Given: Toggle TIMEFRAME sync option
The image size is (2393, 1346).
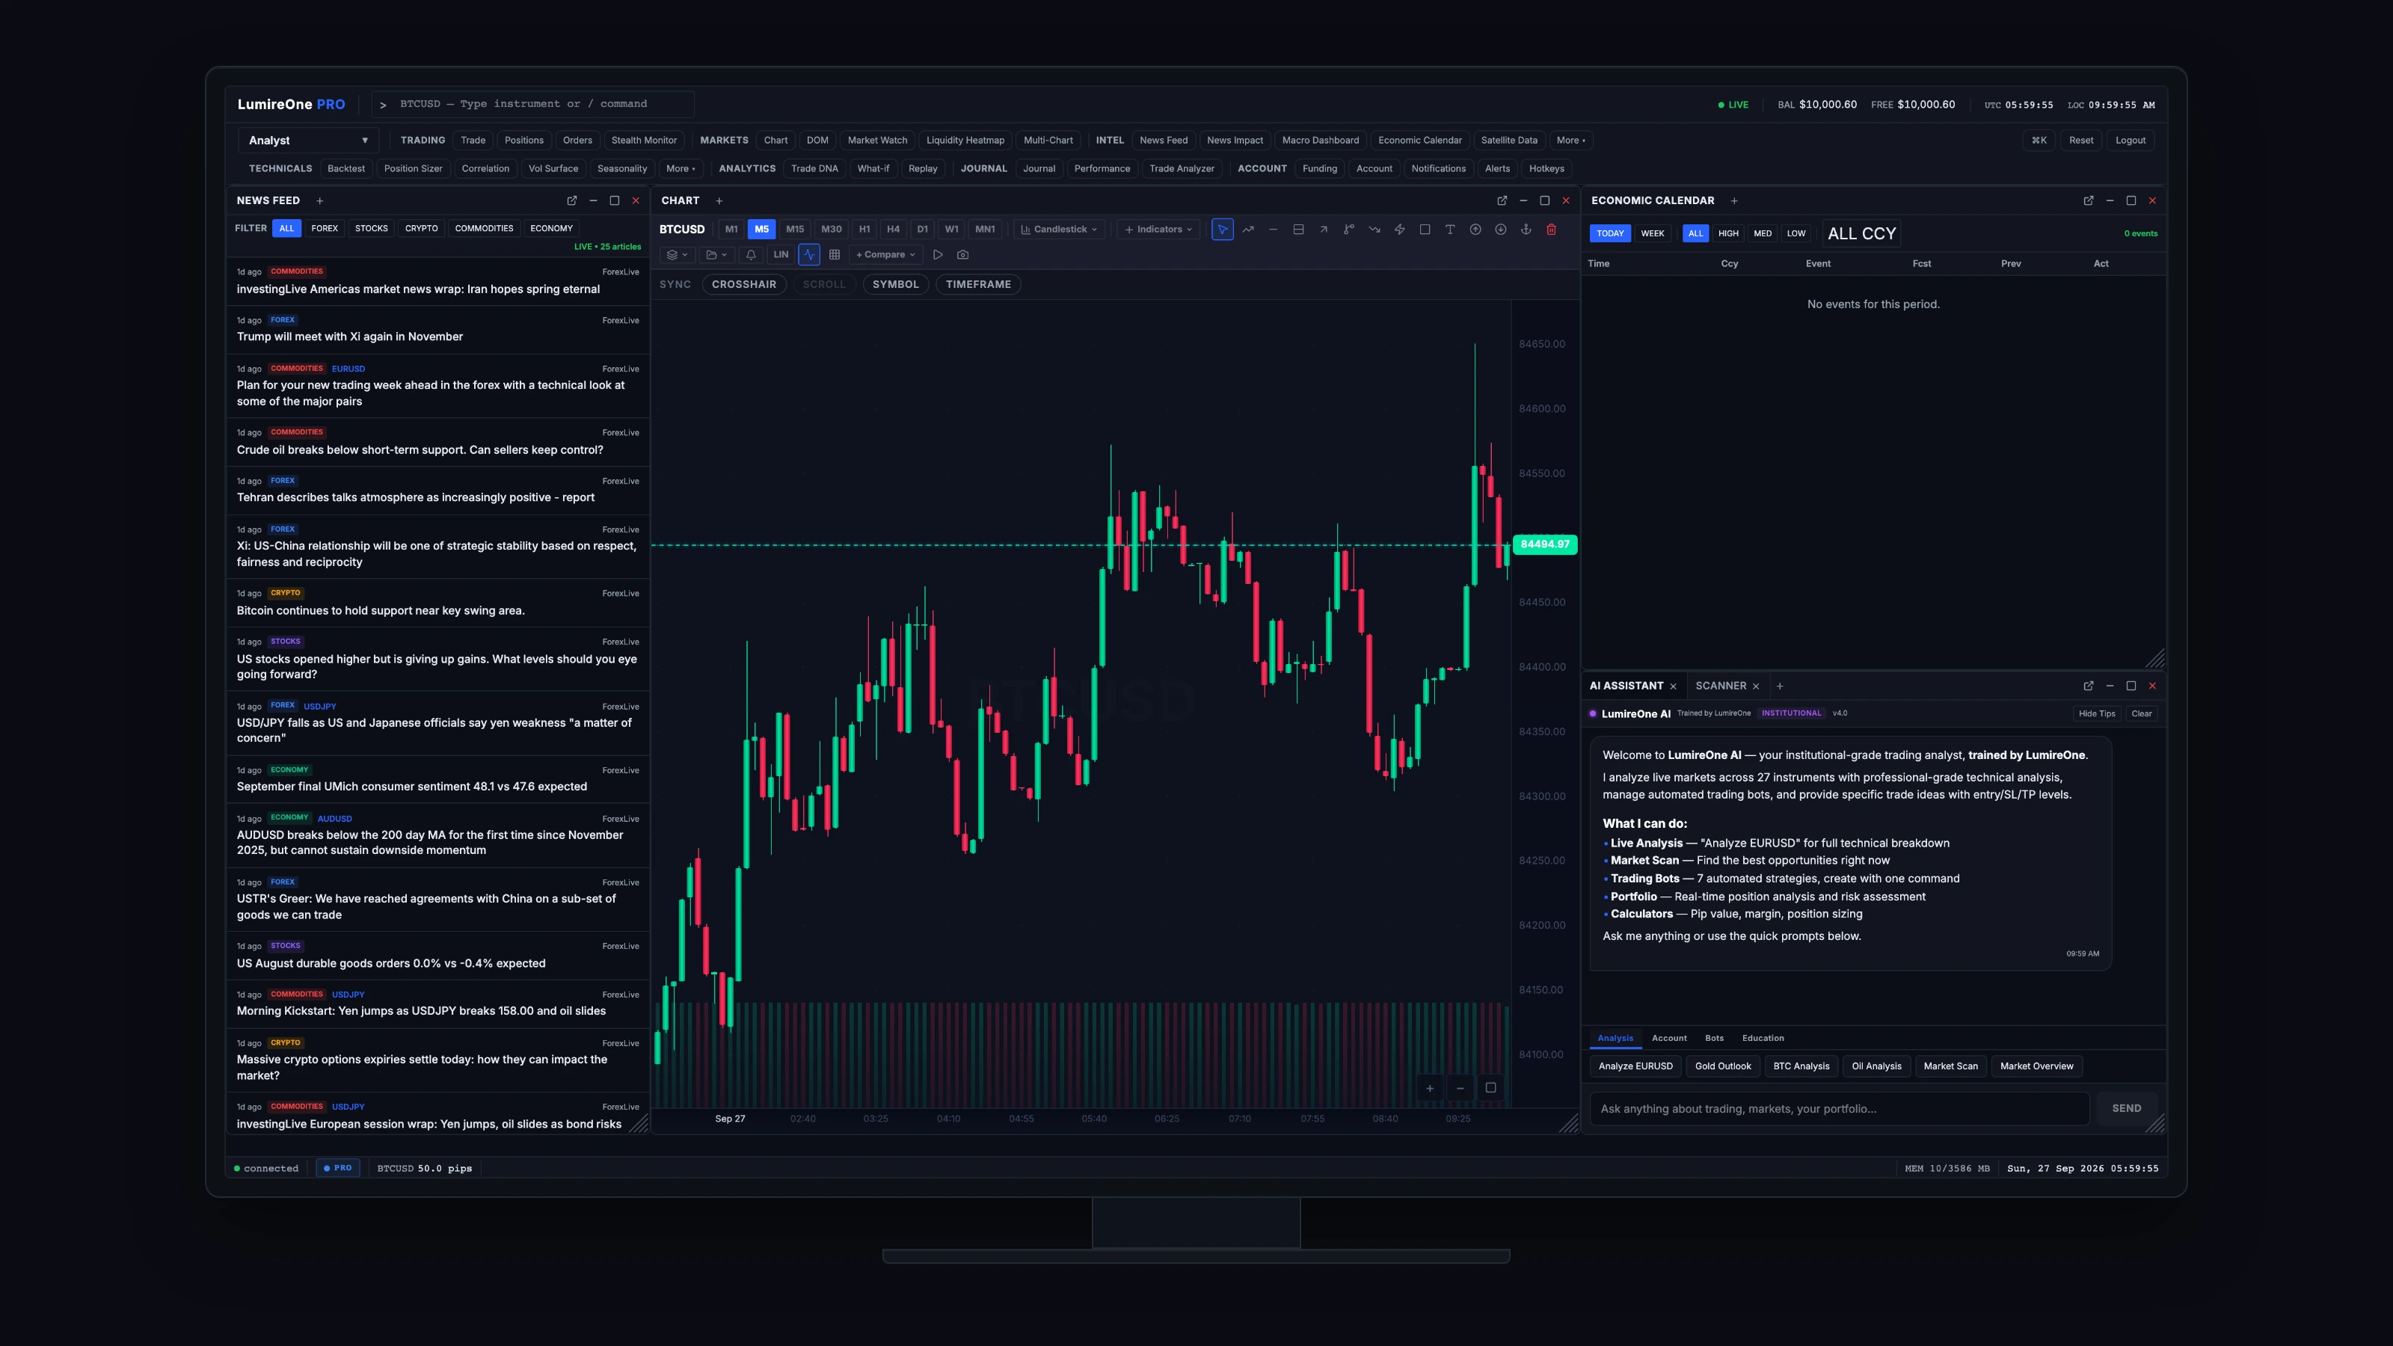Looking at the screenshot, I should pos(978,284).
